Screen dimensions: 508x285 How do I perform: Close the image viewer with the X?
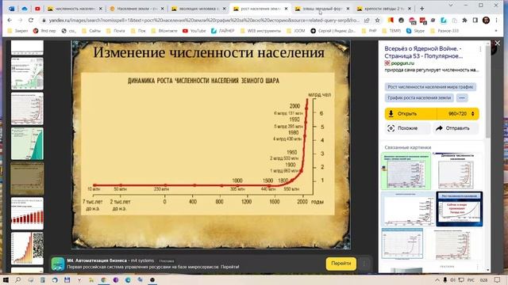point(498,43)
